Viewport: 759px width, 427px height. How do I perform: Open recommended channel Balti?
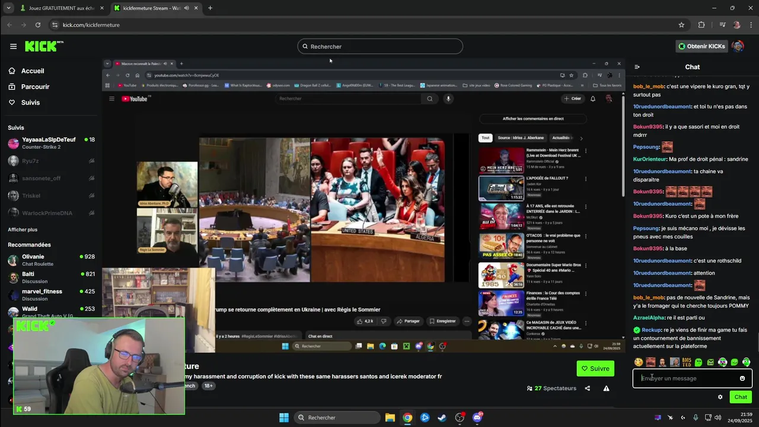tap(51, 277)
